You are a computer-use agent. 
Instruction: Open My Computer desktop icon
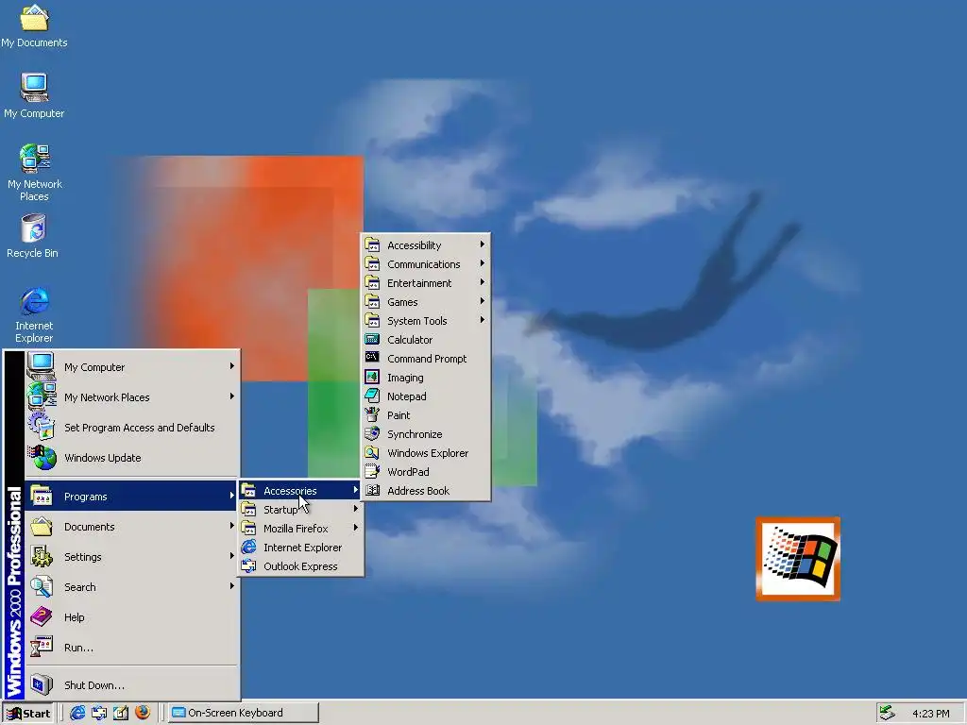click(x=34, y=95)
